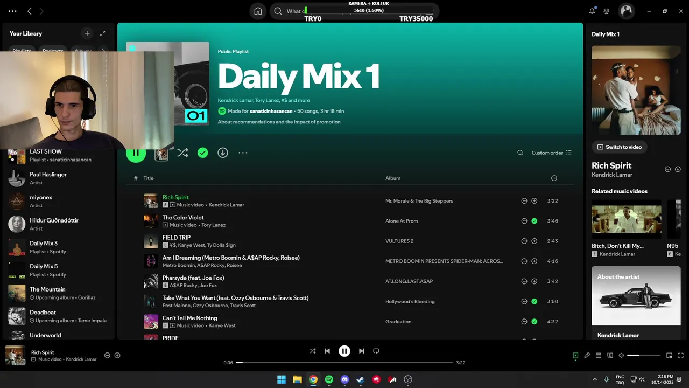Open the Queue icon
689x388 pixels.
(x=599, y=356)
